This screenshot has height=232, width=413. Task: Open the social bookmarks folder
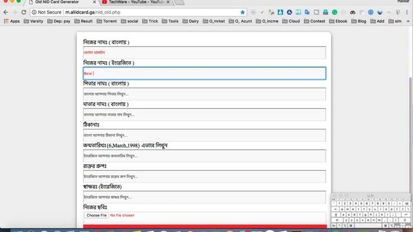(130, 21)
